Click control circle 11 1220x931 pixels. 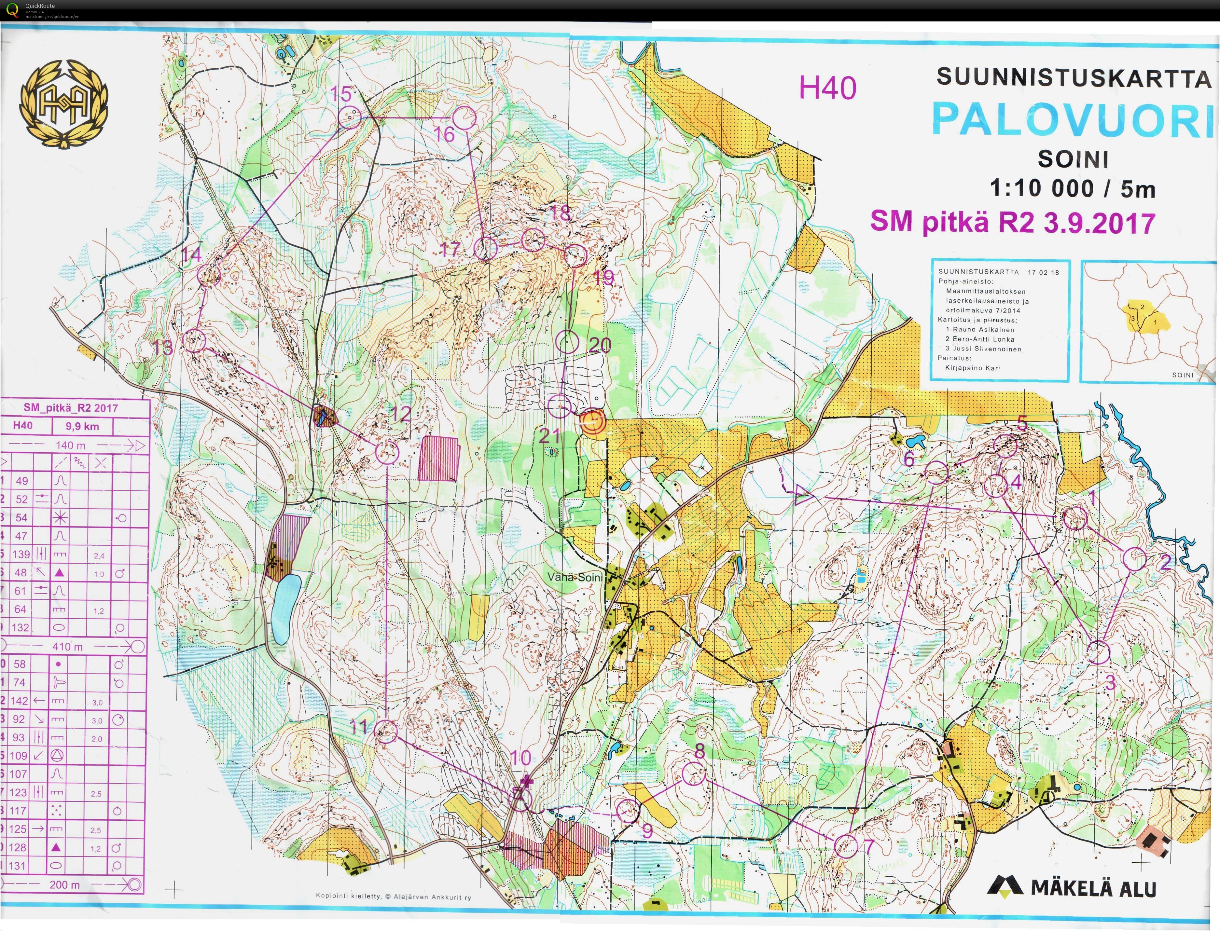pos(386,731)
